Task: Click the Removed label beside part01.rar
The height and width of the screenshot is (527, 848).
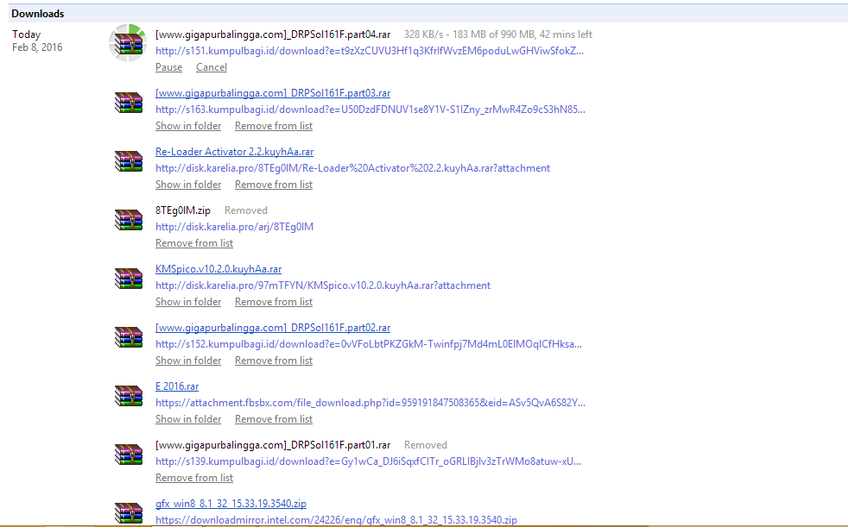Action: (x=426, y=445)
